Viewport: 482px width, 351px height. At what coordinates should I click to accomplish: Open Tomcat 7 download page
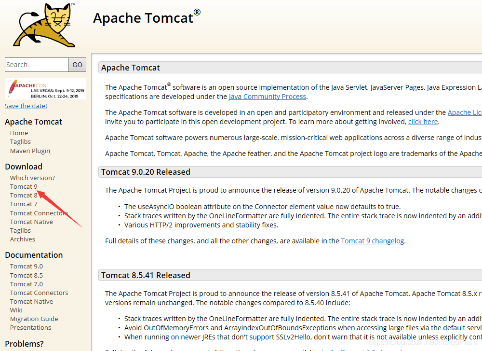(x=24, y=204)
